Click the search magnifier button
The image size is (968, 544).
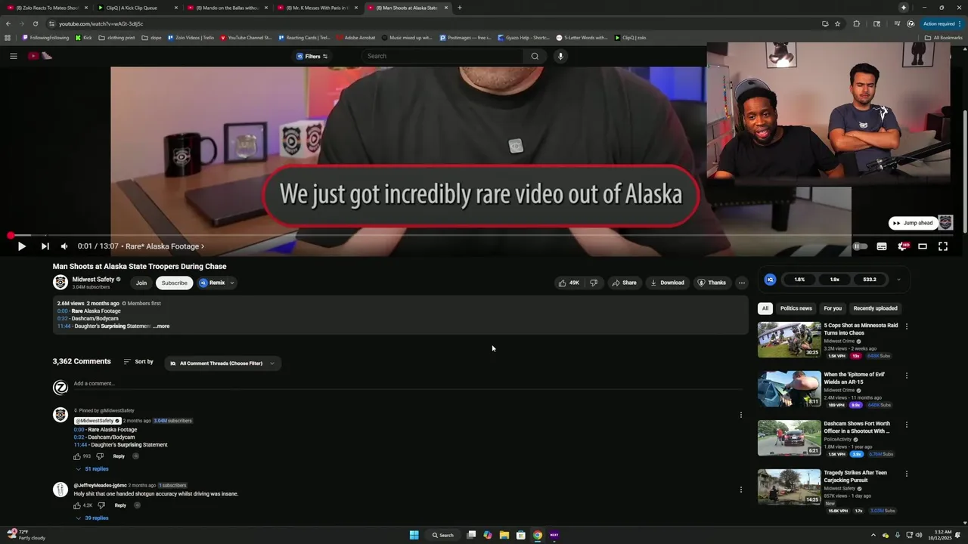(535, 56)
